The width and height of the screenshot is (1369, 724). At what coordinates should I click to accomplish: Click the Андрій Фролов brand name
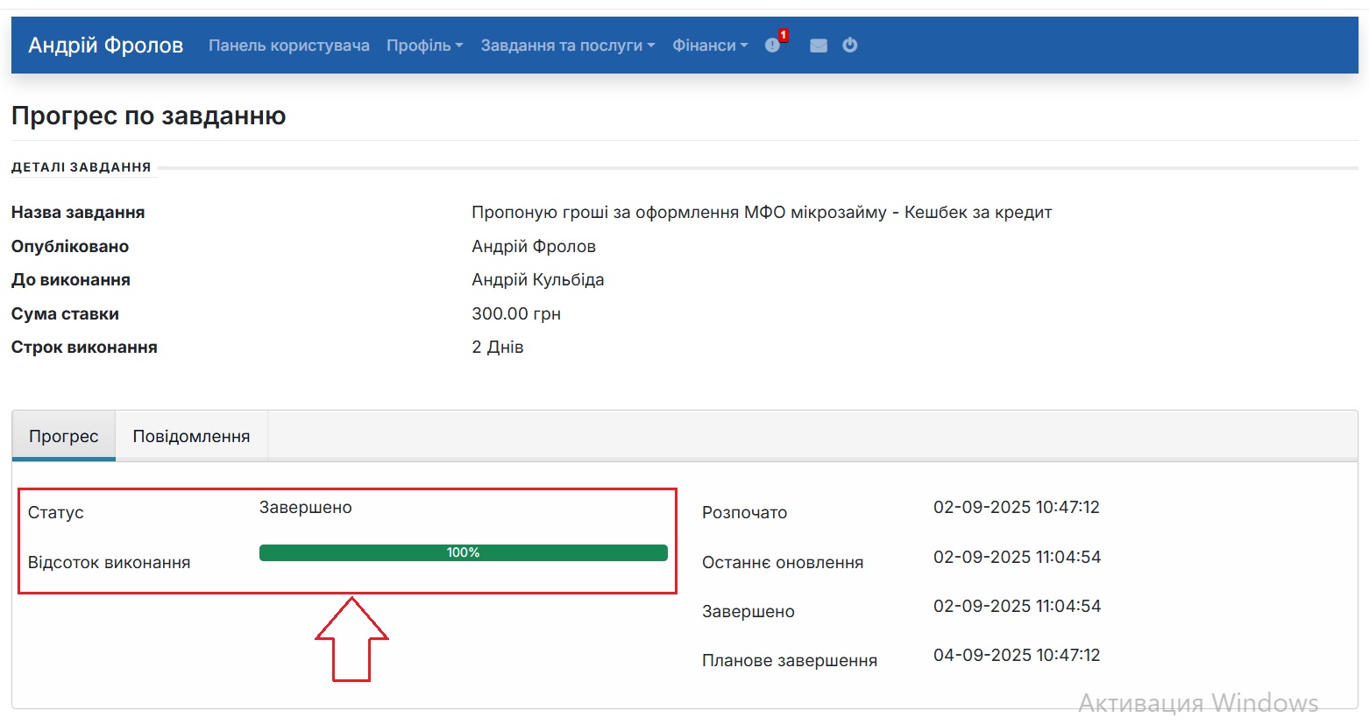(104, 45)
